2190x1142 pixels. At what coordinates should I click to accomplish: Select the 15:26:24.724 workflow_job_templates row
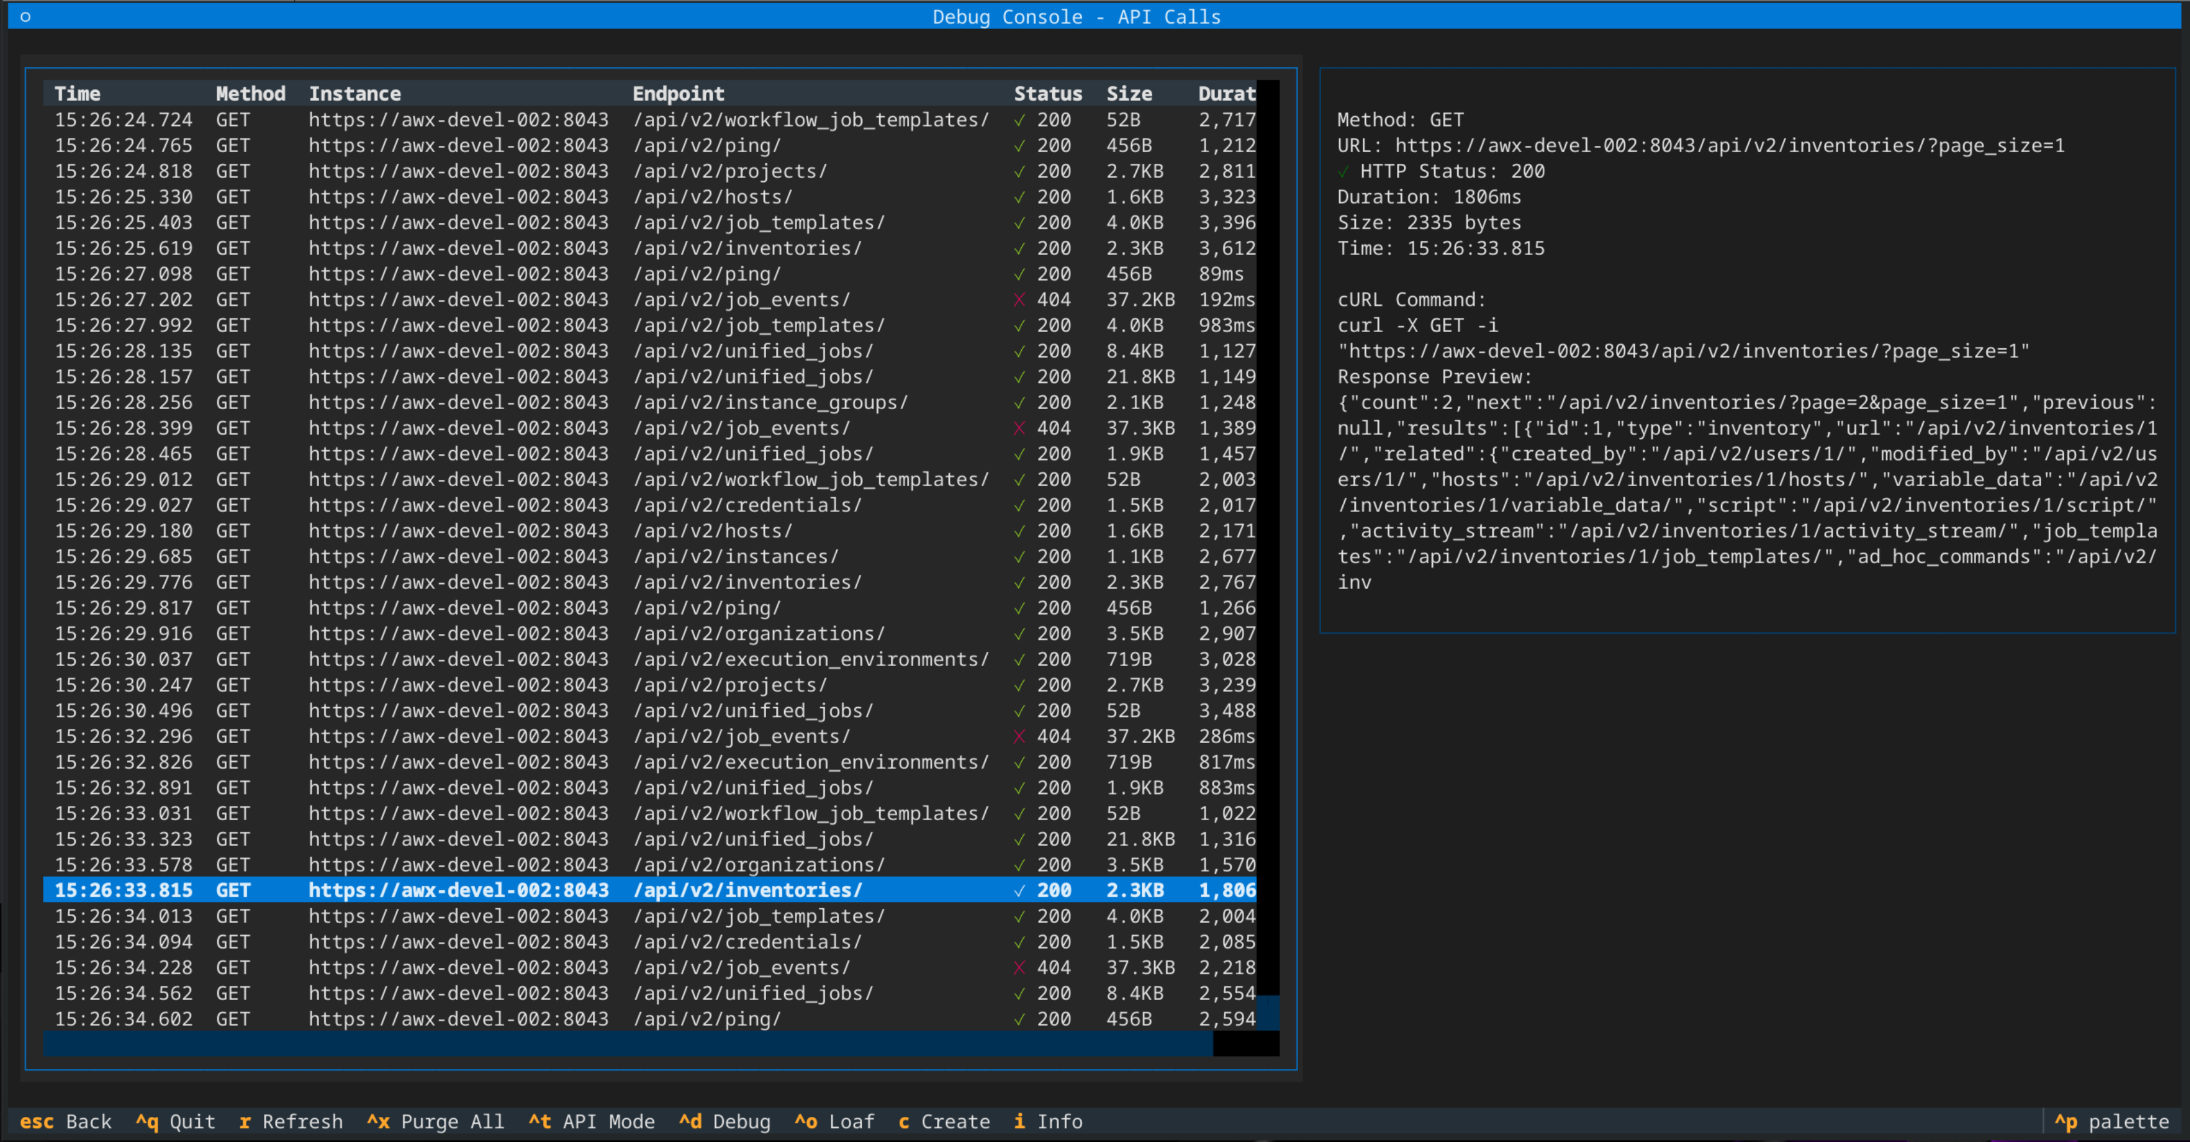(649, 120)
